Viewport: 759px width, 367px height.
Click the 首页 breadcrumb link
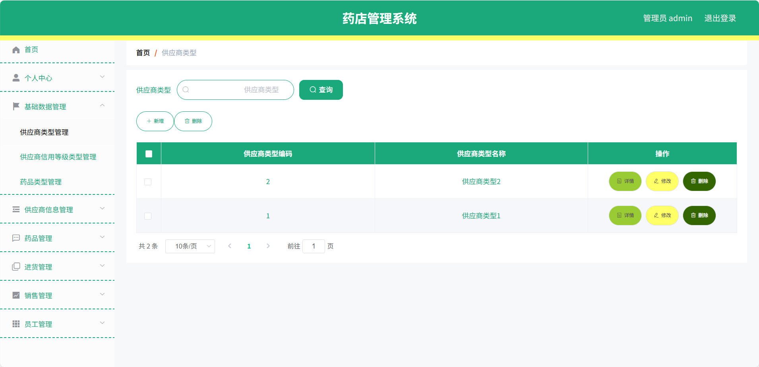143,53
